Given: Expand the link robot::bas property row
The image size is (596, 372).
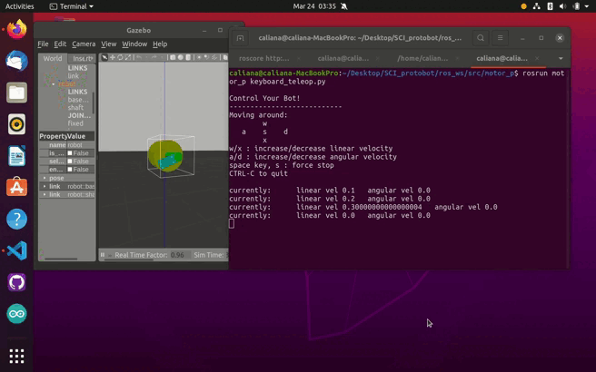Looking at the screenshot, I should 45,186.
